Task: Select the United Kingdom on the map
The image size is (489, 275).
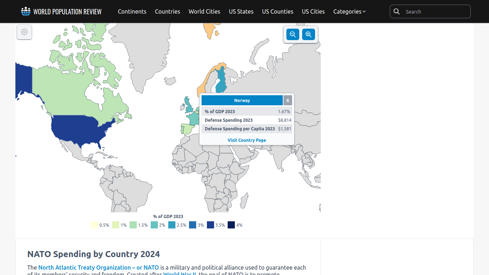Action: (188, 107)
